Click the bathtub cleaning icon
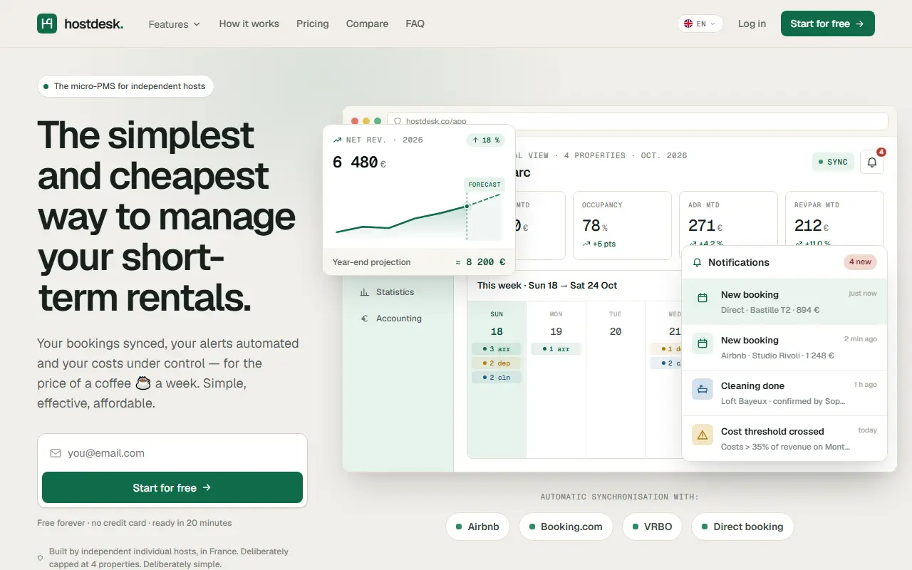Viewport: 912px width, 570px height. tap(703, 389)
